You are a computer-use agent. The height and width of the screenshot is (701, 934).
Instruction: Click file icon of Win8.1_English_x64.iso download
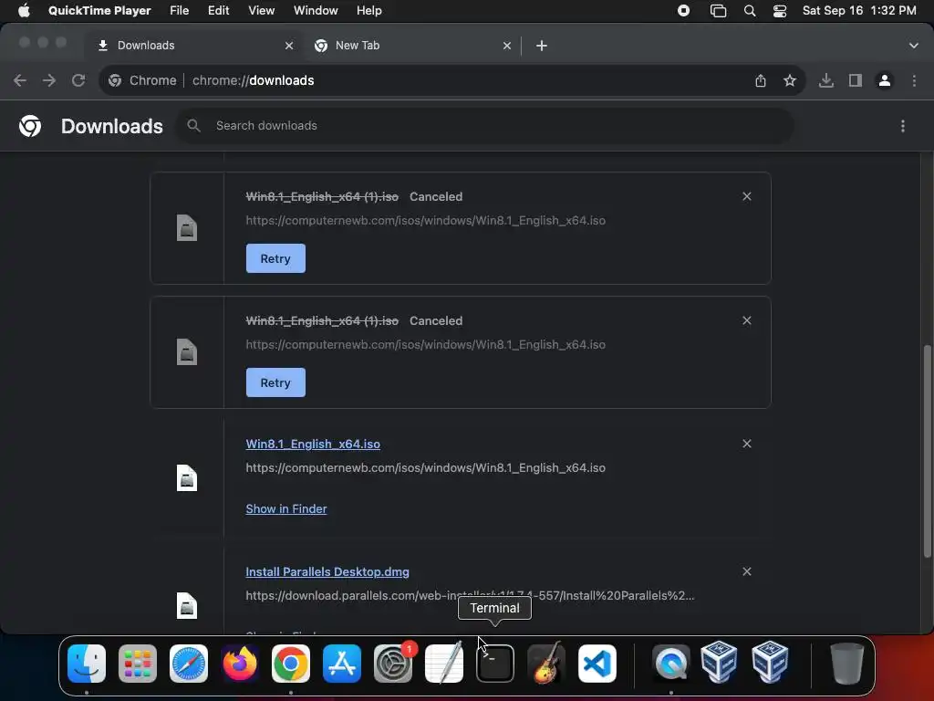coord(186,478)
